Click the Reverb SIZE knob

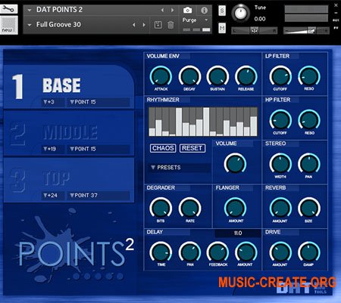coord(309,209)
